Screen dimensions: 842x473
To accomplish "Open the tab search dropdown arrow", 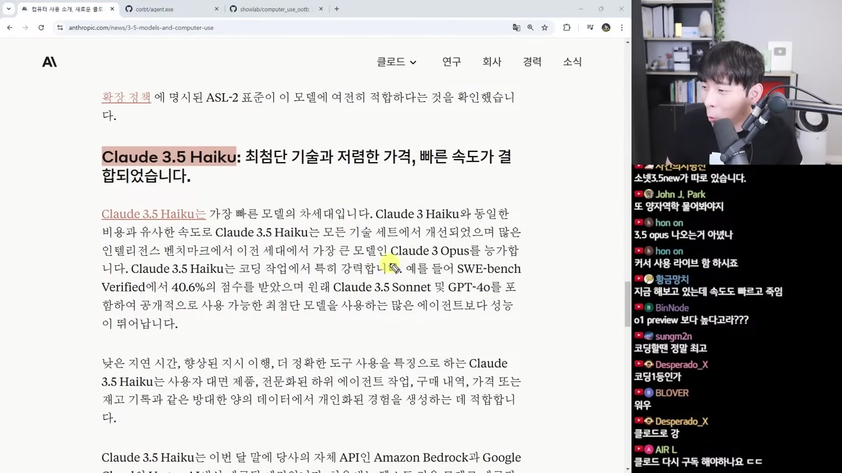I will pyautogui.click(x=9, y=9).
